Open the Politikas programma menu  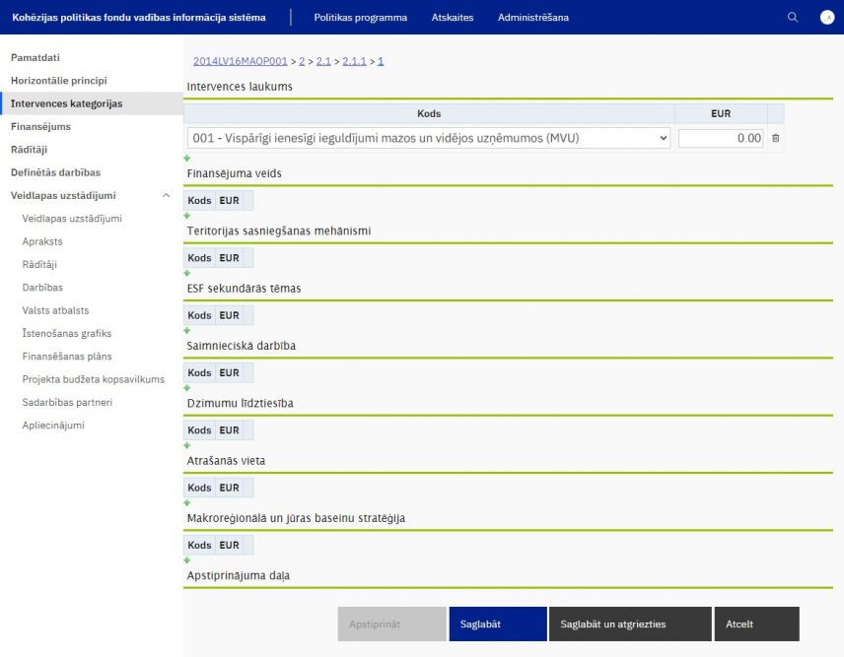pos(360,17)
